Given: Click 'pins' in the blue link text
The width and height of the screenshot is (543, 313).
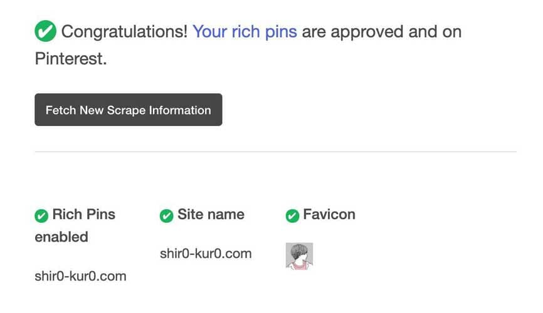Looking at the screenshot, I should [281, 33].
